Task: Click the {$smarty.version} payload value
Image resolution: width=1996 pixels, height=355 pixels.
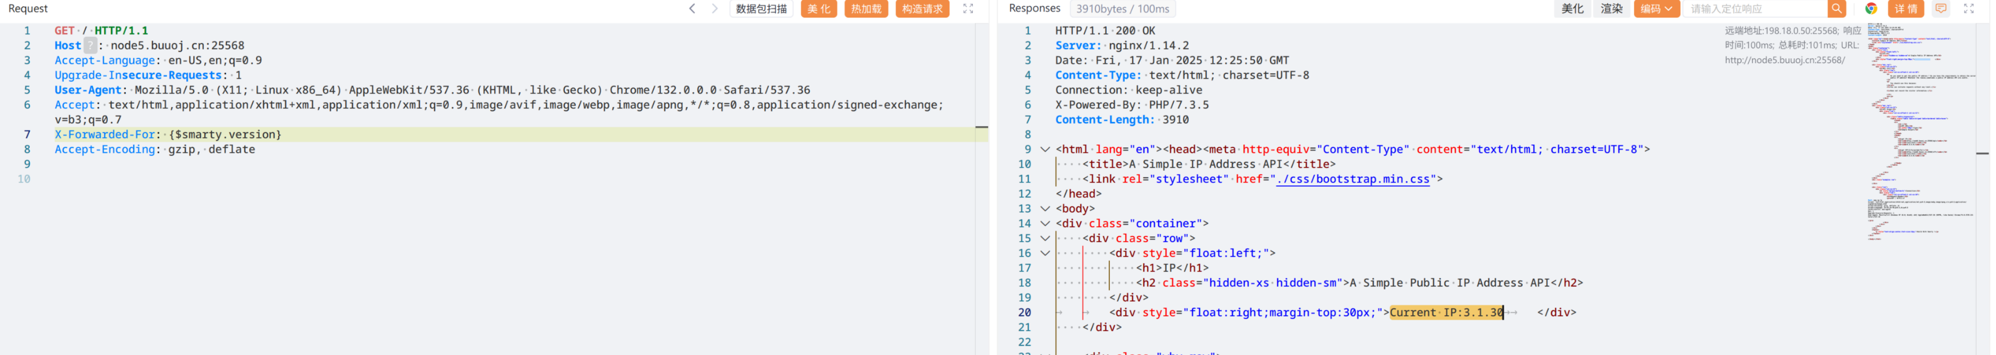Action: (225, 134)
